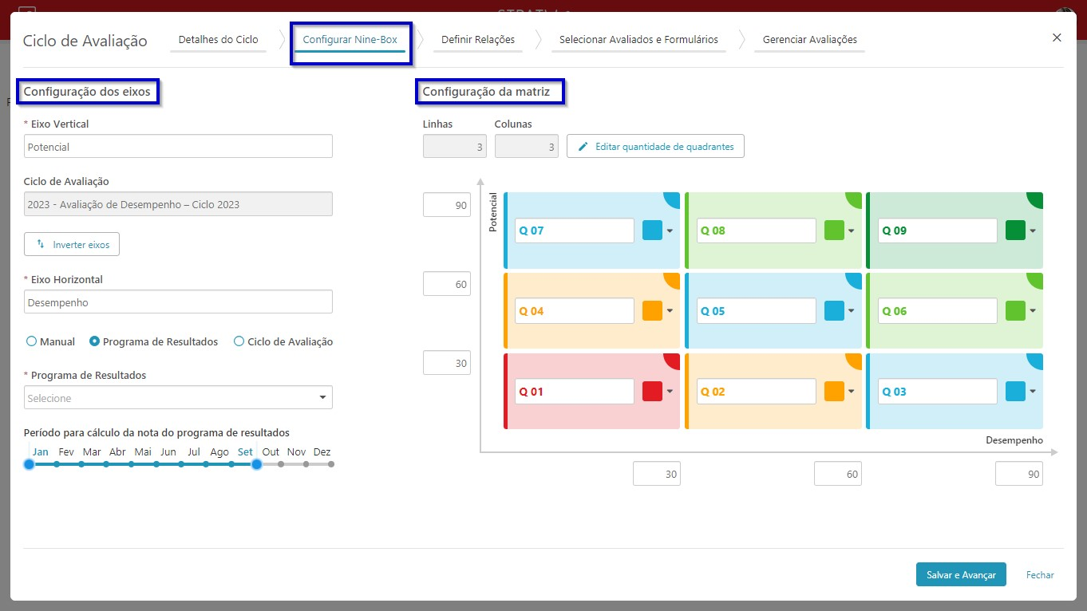Expand color dropdown arrow for Q 01
This screenshot has width=1087, height=611.
click(x=670, y=392)
